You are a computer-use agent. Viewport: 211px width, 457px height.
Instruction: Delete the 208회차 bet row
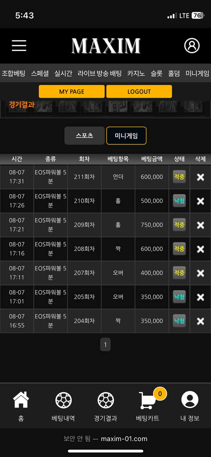pyautogui.click(x=201, y=249)
